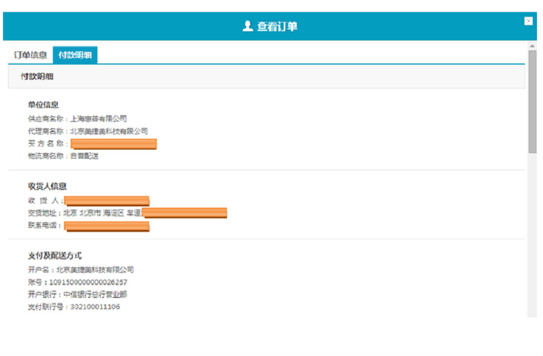543x356 pixels.
Task: Select the 付款明细 tab
Action: (75, 55)
